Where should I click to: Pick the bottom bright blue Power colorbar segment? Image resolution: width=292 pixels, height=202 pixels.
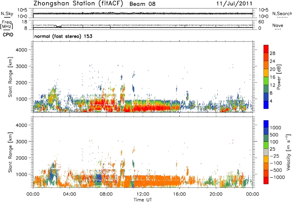(266, 105)
